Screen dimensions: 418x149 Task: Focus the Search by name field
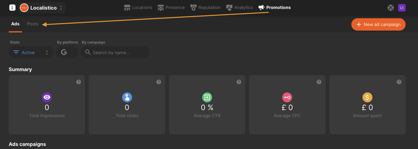[x=115, y=53]
